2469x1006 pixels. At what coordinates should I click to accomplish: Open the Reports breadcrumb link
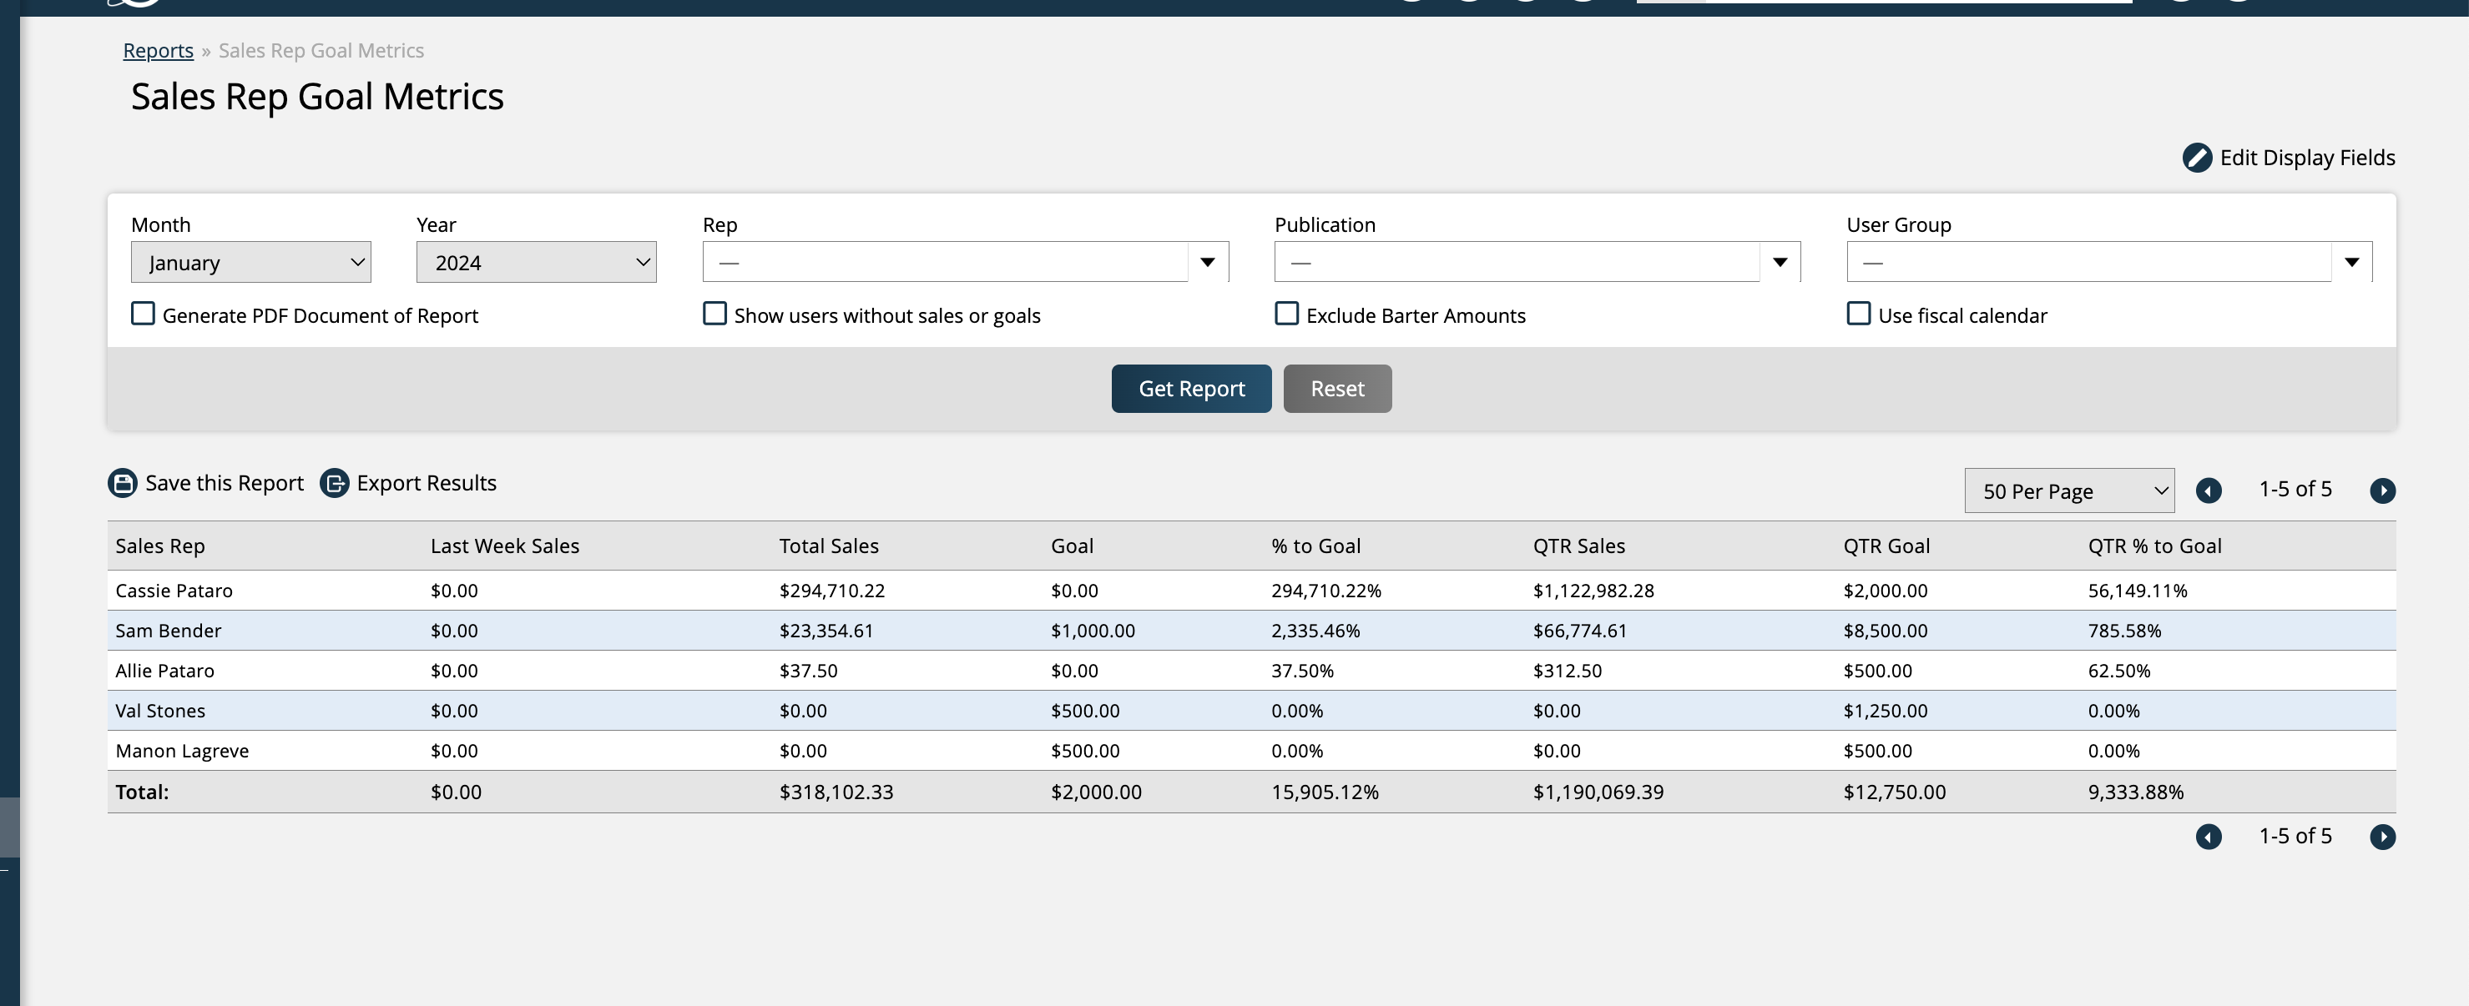(158, 51)
